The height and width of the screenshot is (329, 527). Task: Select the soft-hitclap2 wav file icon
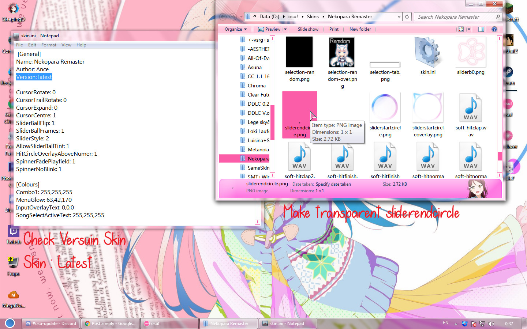(299, 156)
